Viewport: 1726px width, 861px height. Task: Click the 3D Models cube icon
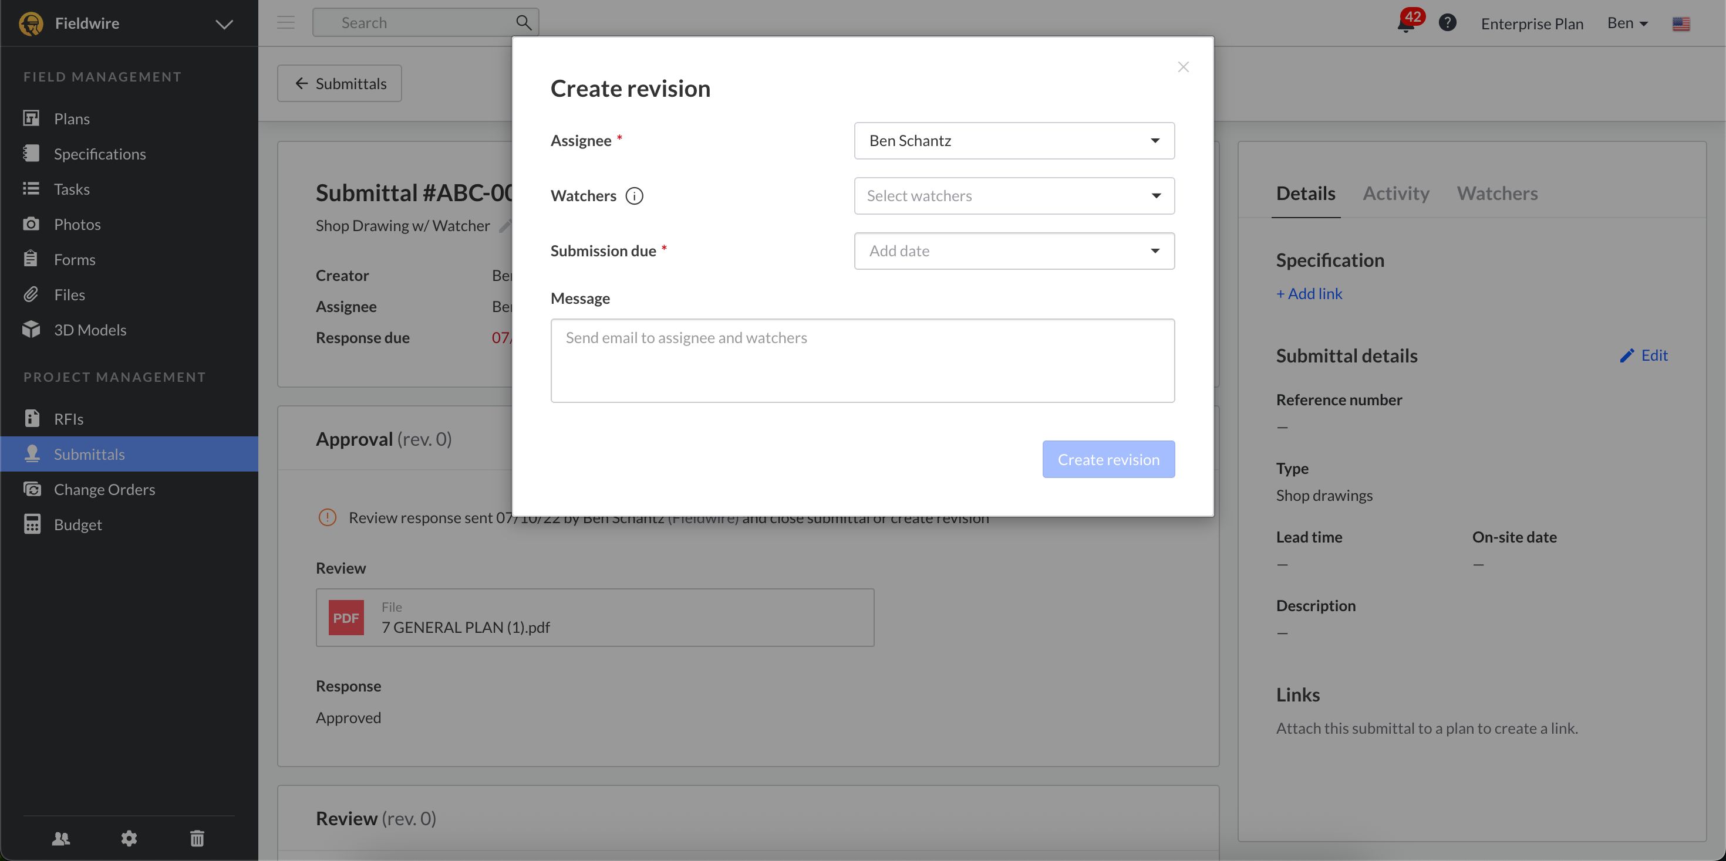(x=31, y=330)
